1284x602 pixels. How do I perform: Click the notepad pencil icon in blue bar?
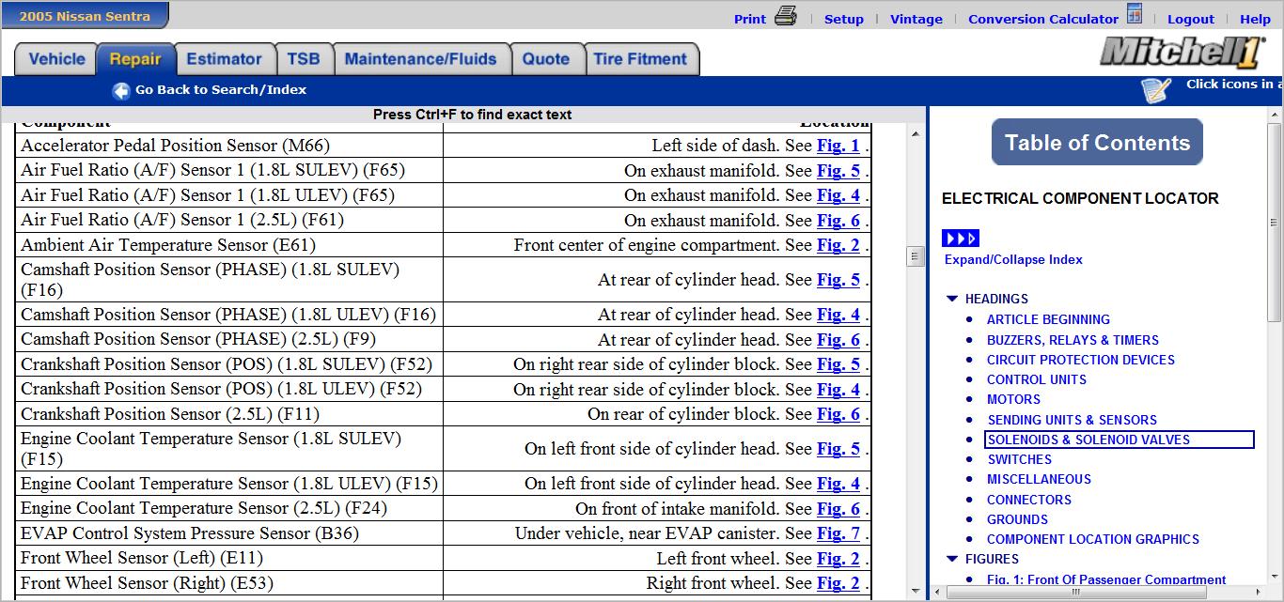coord(1157,90)
